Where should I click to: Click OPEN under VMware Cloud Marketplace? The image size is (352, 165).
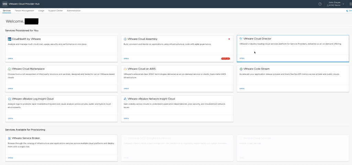click(x=10, y=89)
